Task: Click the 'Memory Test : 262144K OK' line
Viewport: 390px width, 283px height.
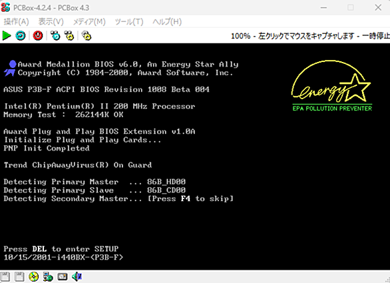Action: pos(63,115)
